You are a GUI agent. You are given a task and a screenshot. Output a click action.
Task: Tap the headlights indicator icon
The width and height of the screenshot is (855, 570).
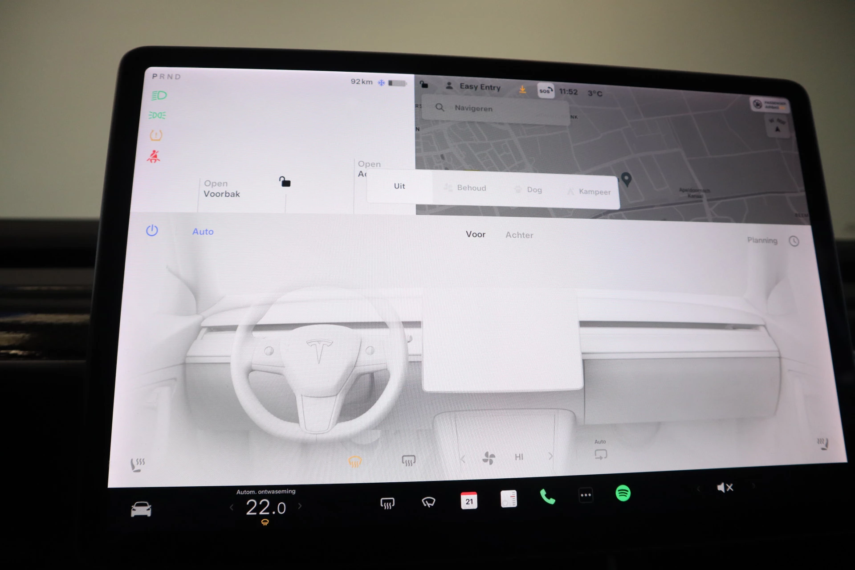(x=159, y=96)
